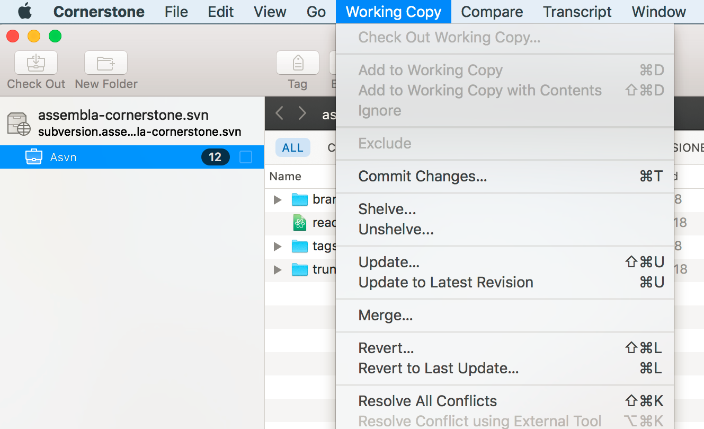Click the 12 changes badge on Asvn
The image size is (704, 429).
click(x=215, y=157)
